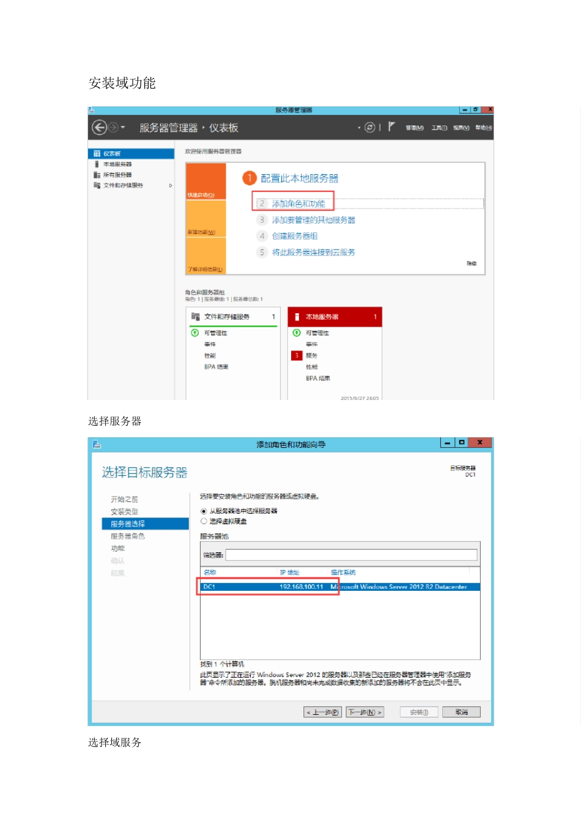Viewport: 581px width, 822px height.
Task: Click the wizard 功能 step
Action: (x=117, y=549)
